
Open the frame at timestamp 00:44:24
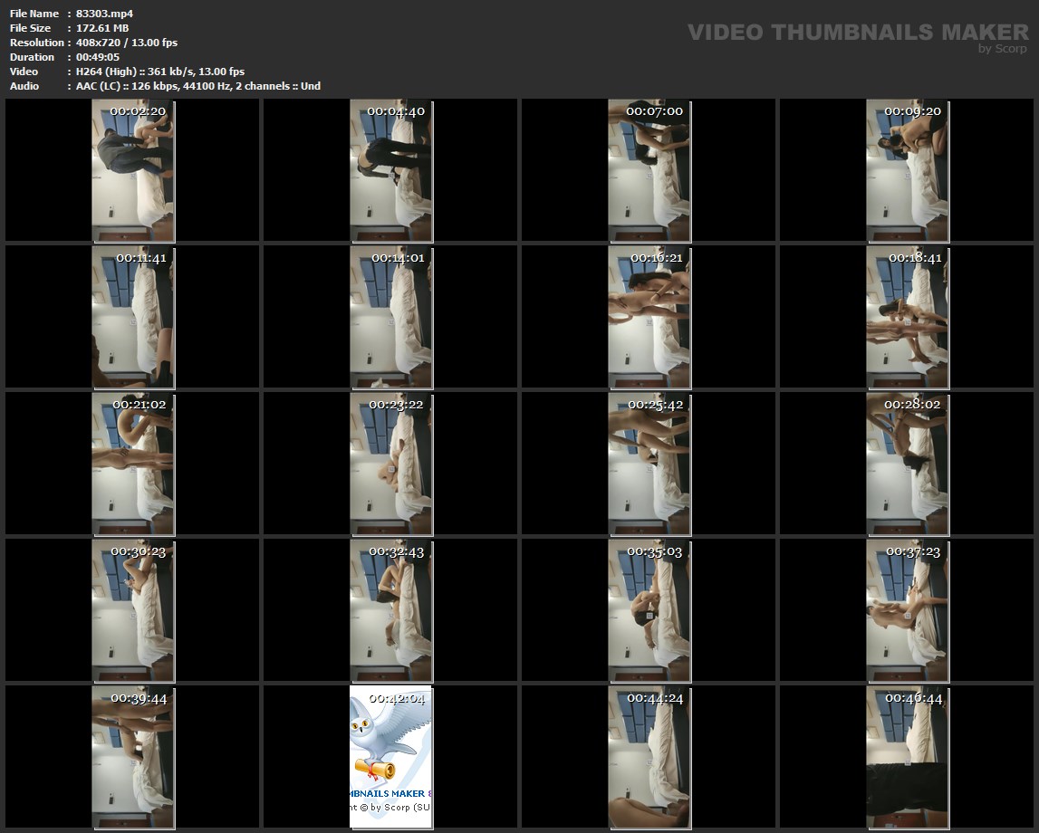649,757
